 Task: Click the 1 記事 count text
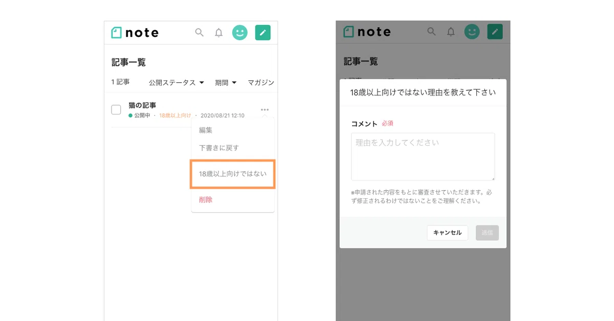(x=120, y=82)
